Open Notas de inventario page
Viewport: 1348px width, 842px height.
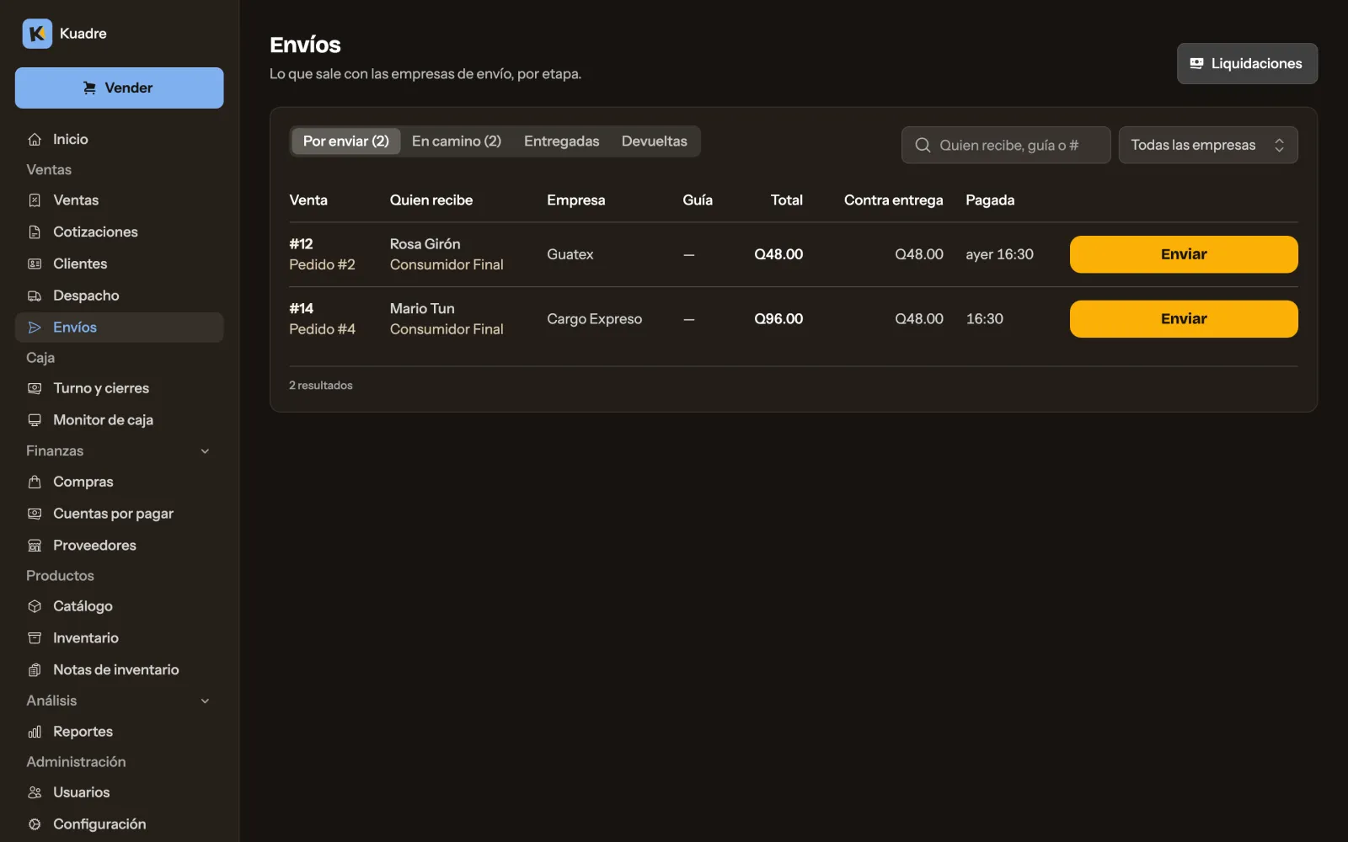(x=119, y=670)
